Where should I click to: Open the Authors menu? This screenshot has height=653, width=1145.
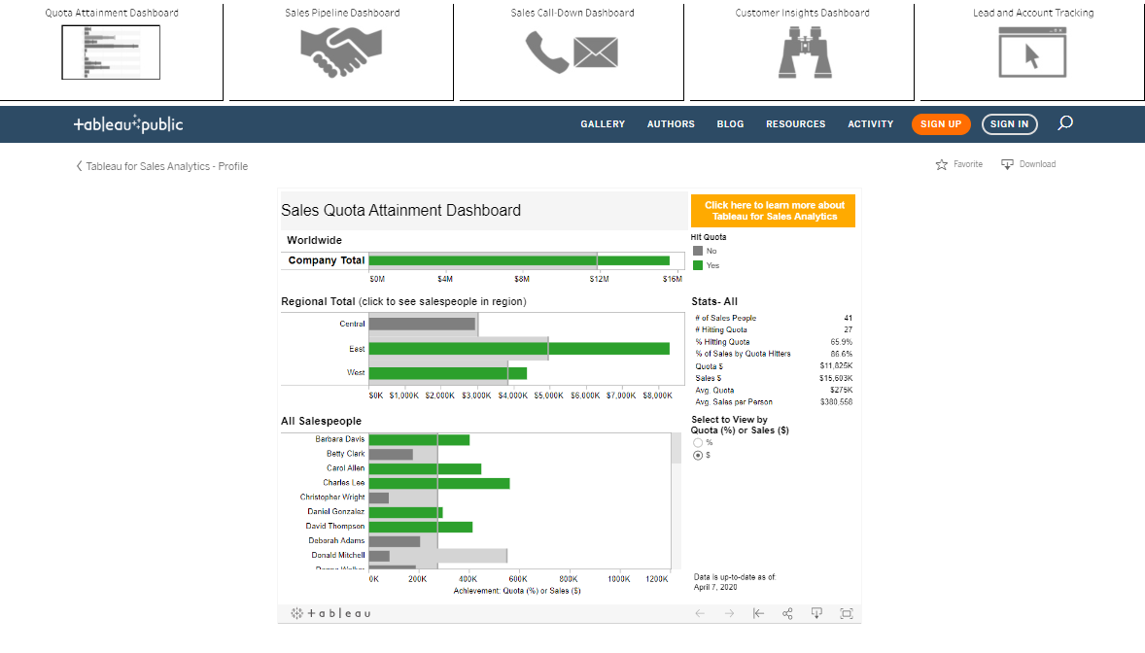coord(671,124)
